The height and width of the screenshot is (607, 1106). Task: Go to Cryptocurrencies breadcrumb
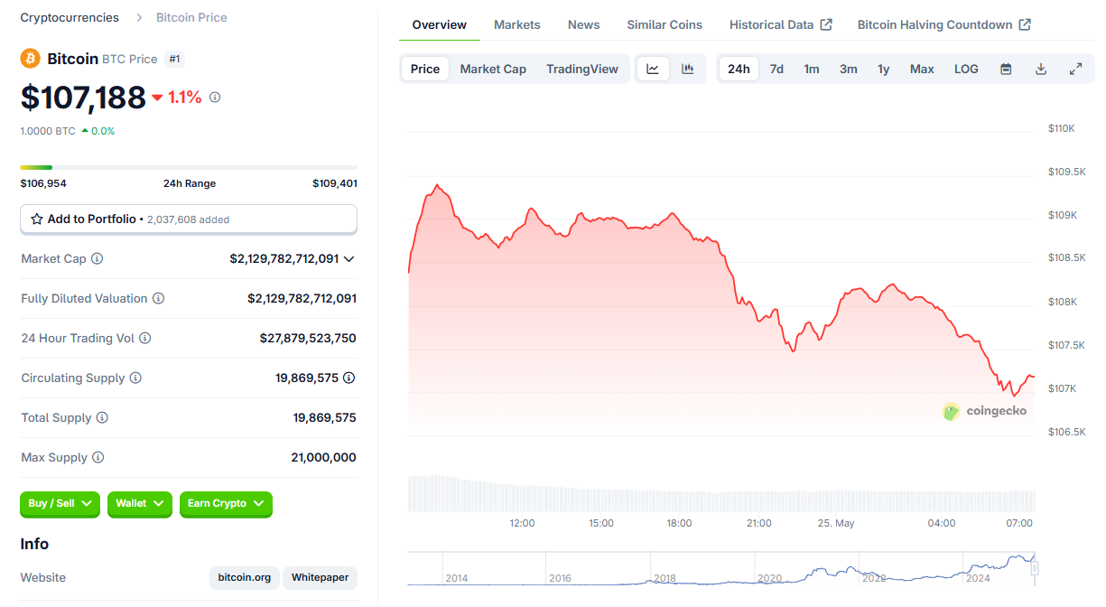coord(70,17)
